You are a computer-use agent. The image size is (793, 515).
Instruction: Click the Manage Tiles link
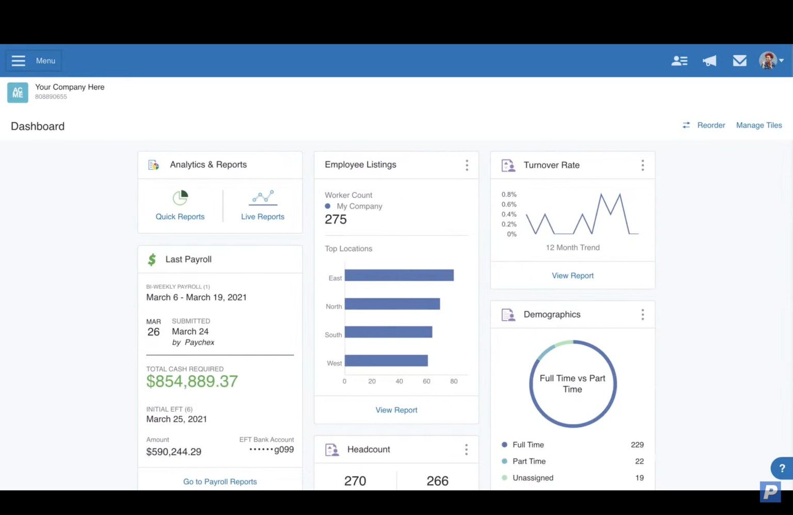point(759,125)
